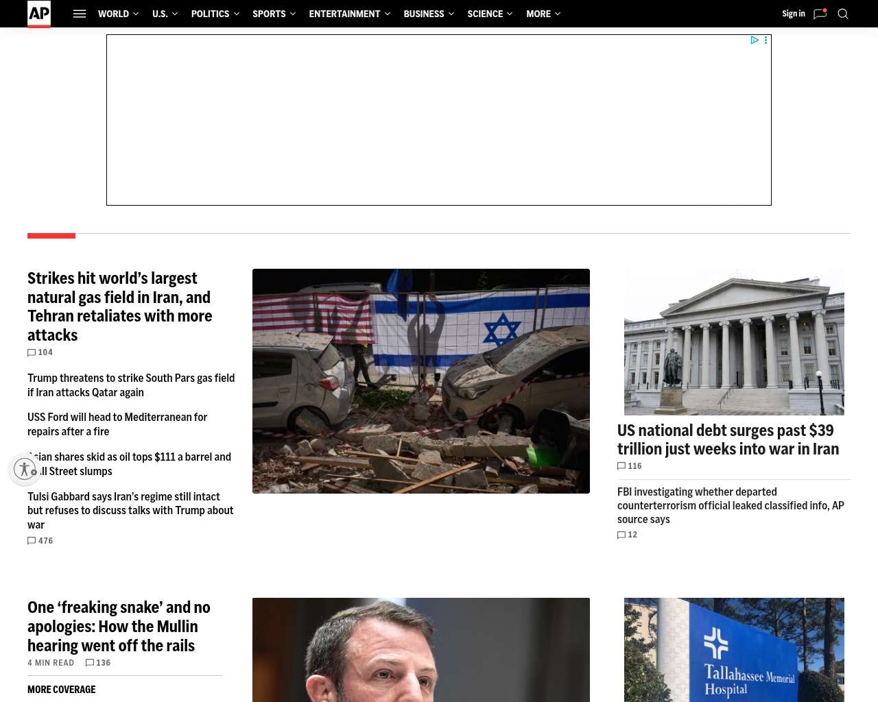Click comment icon under national debt headline
Viewport: 878px width, 702px height.
click(621, 466)
